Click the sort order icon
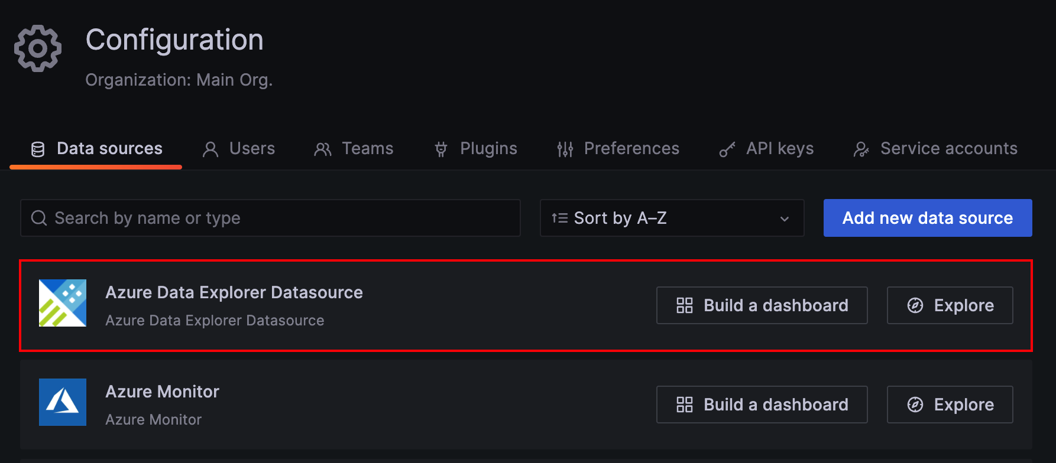 559,219
